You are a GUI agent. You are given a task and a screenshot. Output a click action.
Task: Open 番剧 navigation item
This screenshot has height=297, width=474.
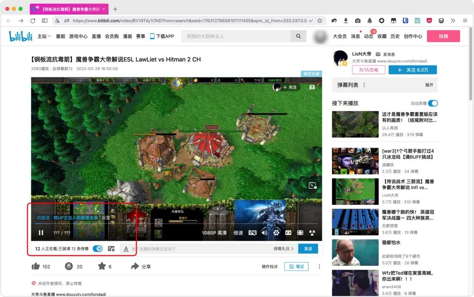61,36
